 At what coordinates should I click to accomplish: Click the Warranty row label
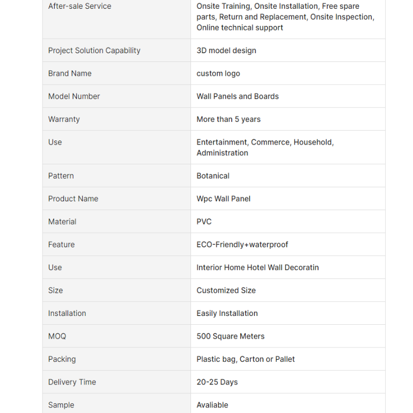pyautogui.click(x=64, y=119)
